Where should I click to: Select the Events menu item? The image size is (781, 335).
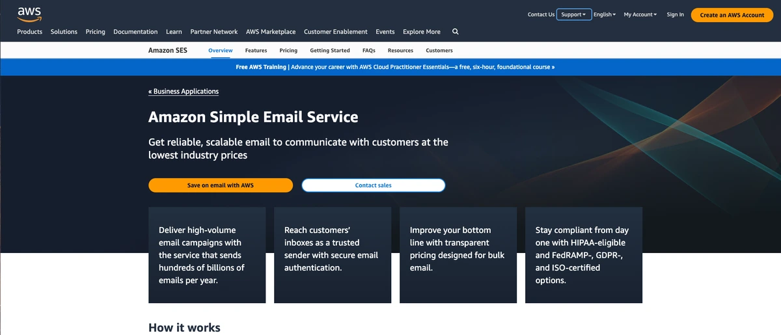coord(385,31)
